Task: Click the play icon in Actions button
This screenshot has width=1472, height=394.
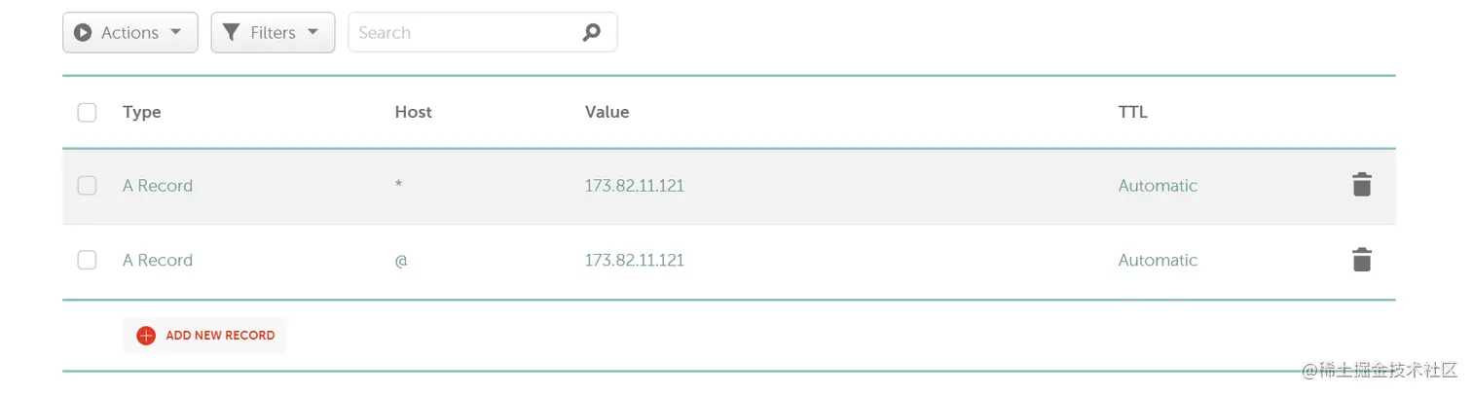Action: pyautogui.click(x=83, y=32)
